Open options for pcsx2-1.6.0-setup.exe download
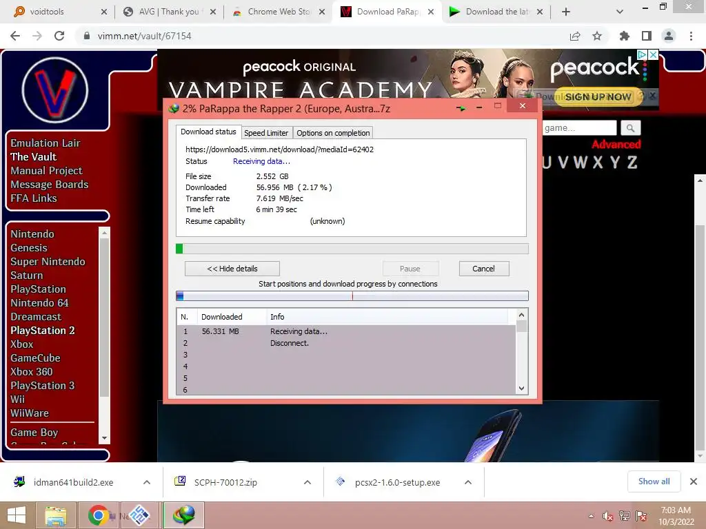 468,482
